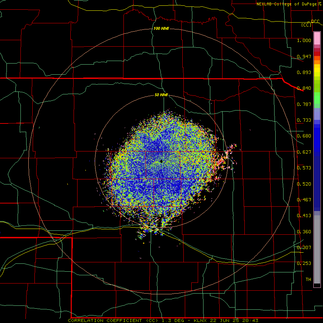Click the TH label at the legend bottom

308,280
